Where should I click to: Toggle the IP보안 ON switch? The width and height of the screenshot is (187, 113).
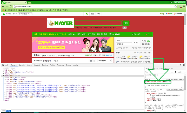pos(148,41)
